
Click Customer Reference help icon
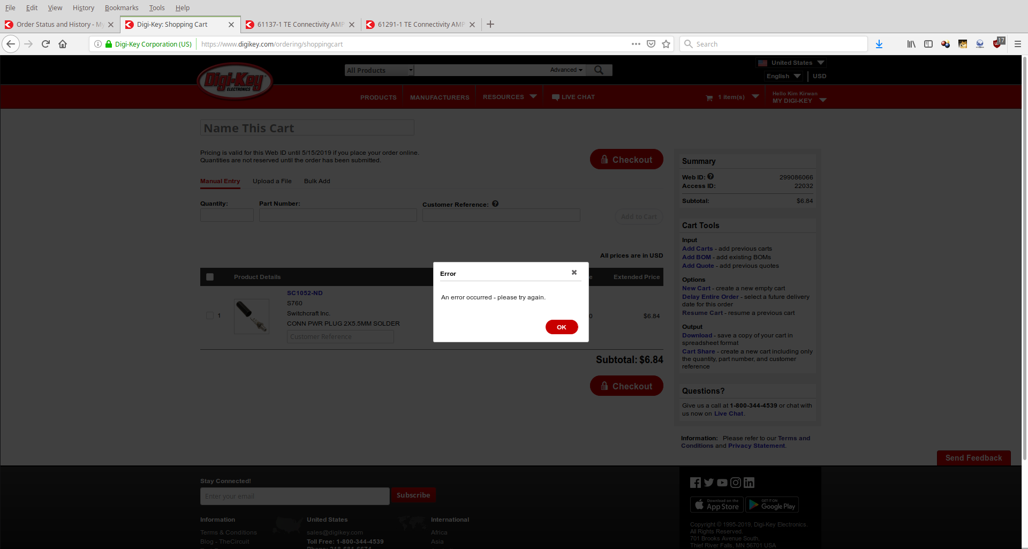495,204
